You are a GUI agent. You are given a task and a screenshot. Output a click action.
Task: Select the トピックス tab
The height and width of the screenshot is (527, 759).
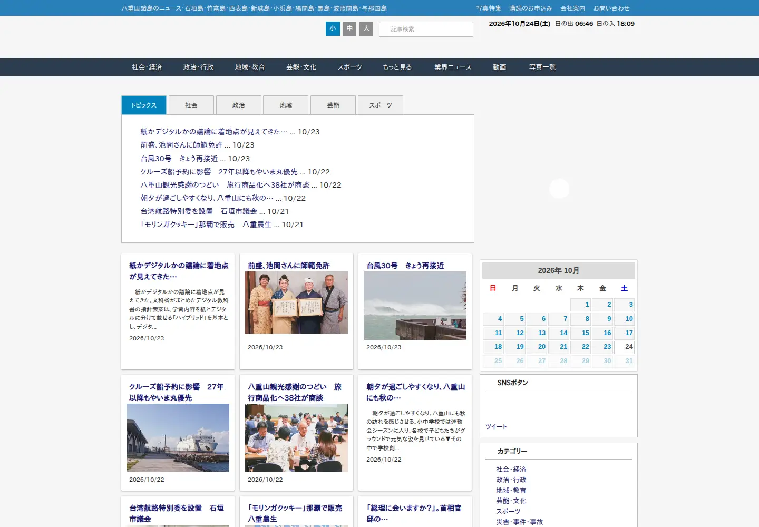(144, 105)
